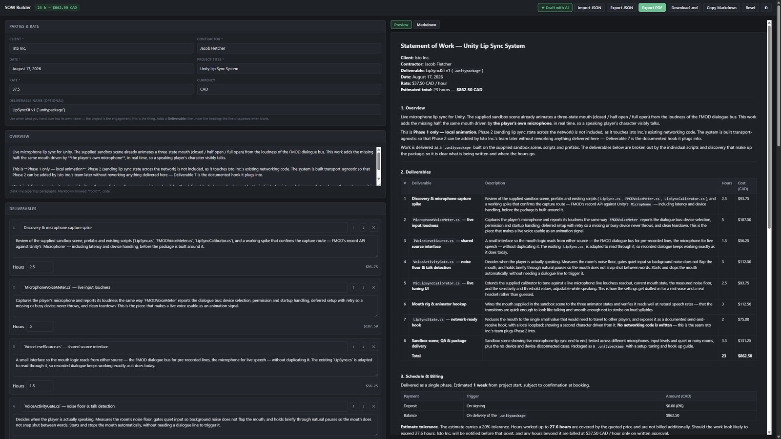
Task: Click the Deliverable Name field
Action: (195, 110)
